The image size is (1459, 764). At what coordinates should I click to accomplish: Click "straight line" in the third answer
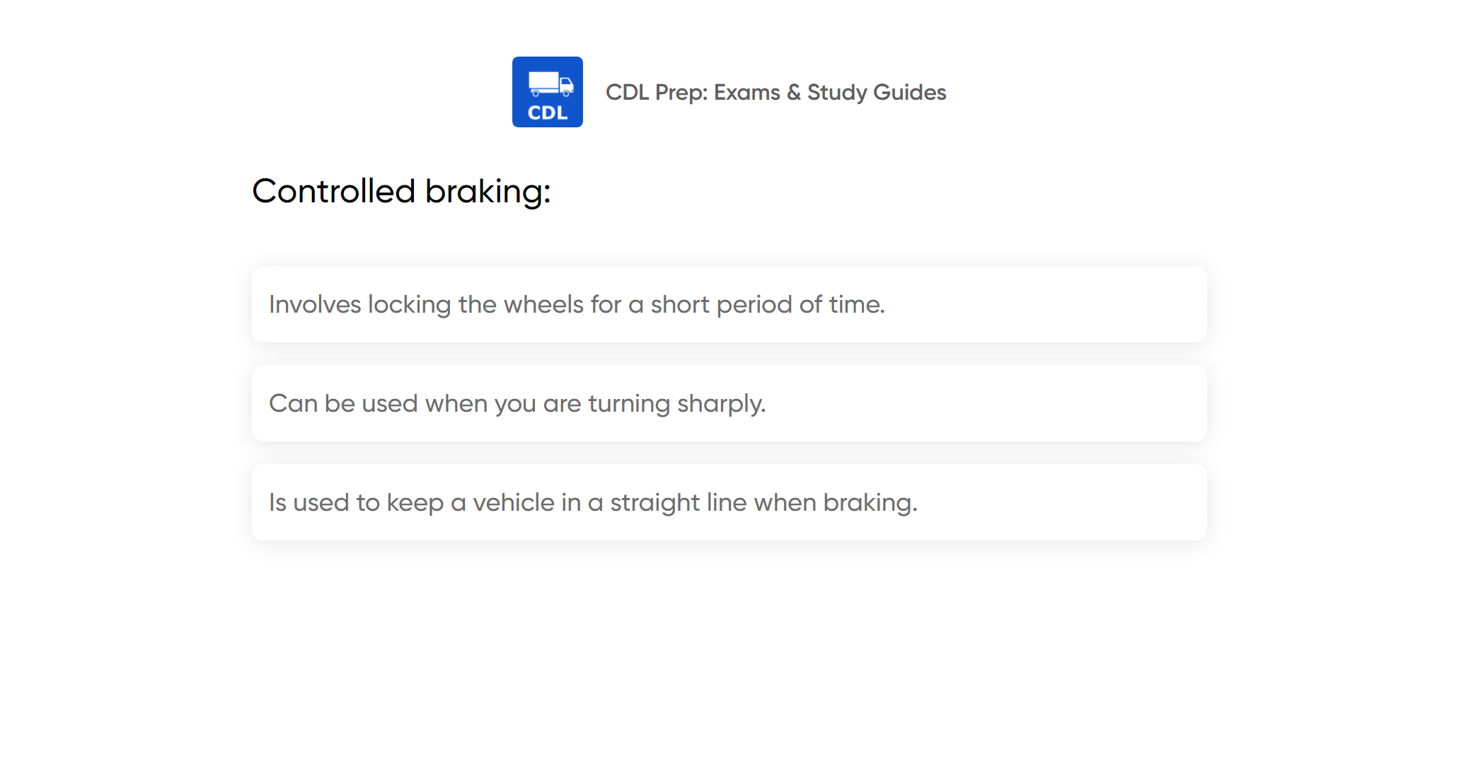point(678,502)
